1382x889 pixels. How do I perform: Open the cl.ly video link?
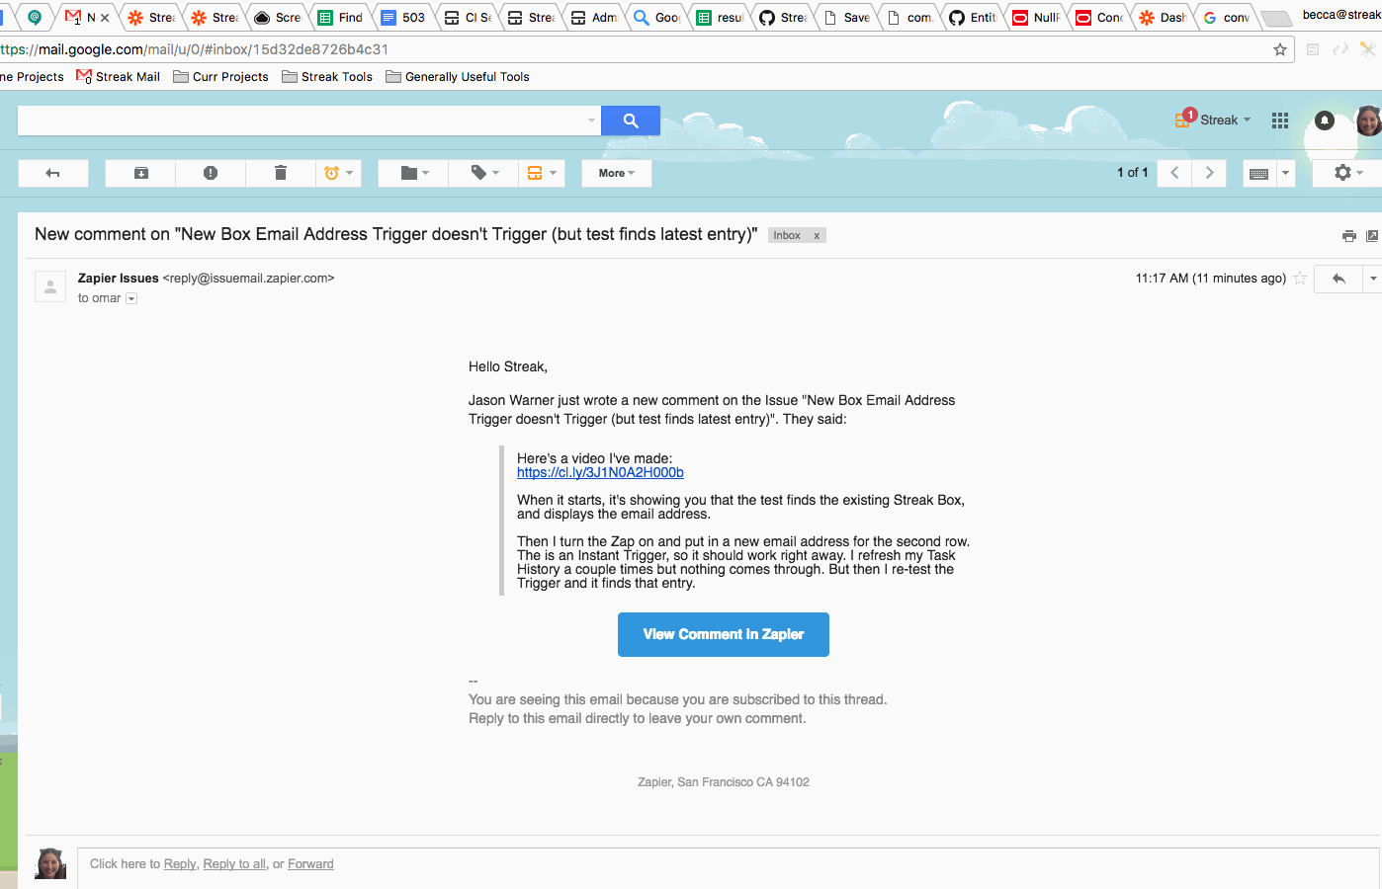click(600, 472)
